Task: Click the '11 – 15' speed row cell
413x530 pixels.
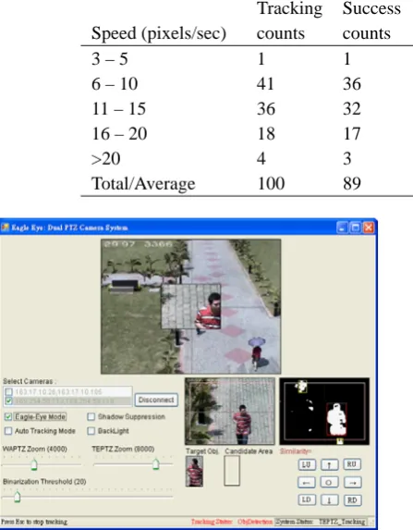Action: 118,109
